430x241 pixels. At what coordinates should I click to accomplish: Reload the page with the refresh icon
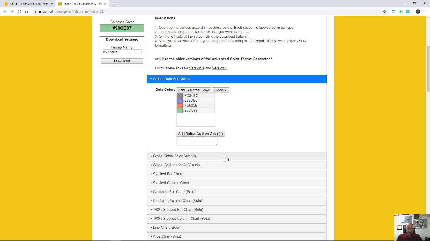tap(19, 12)
